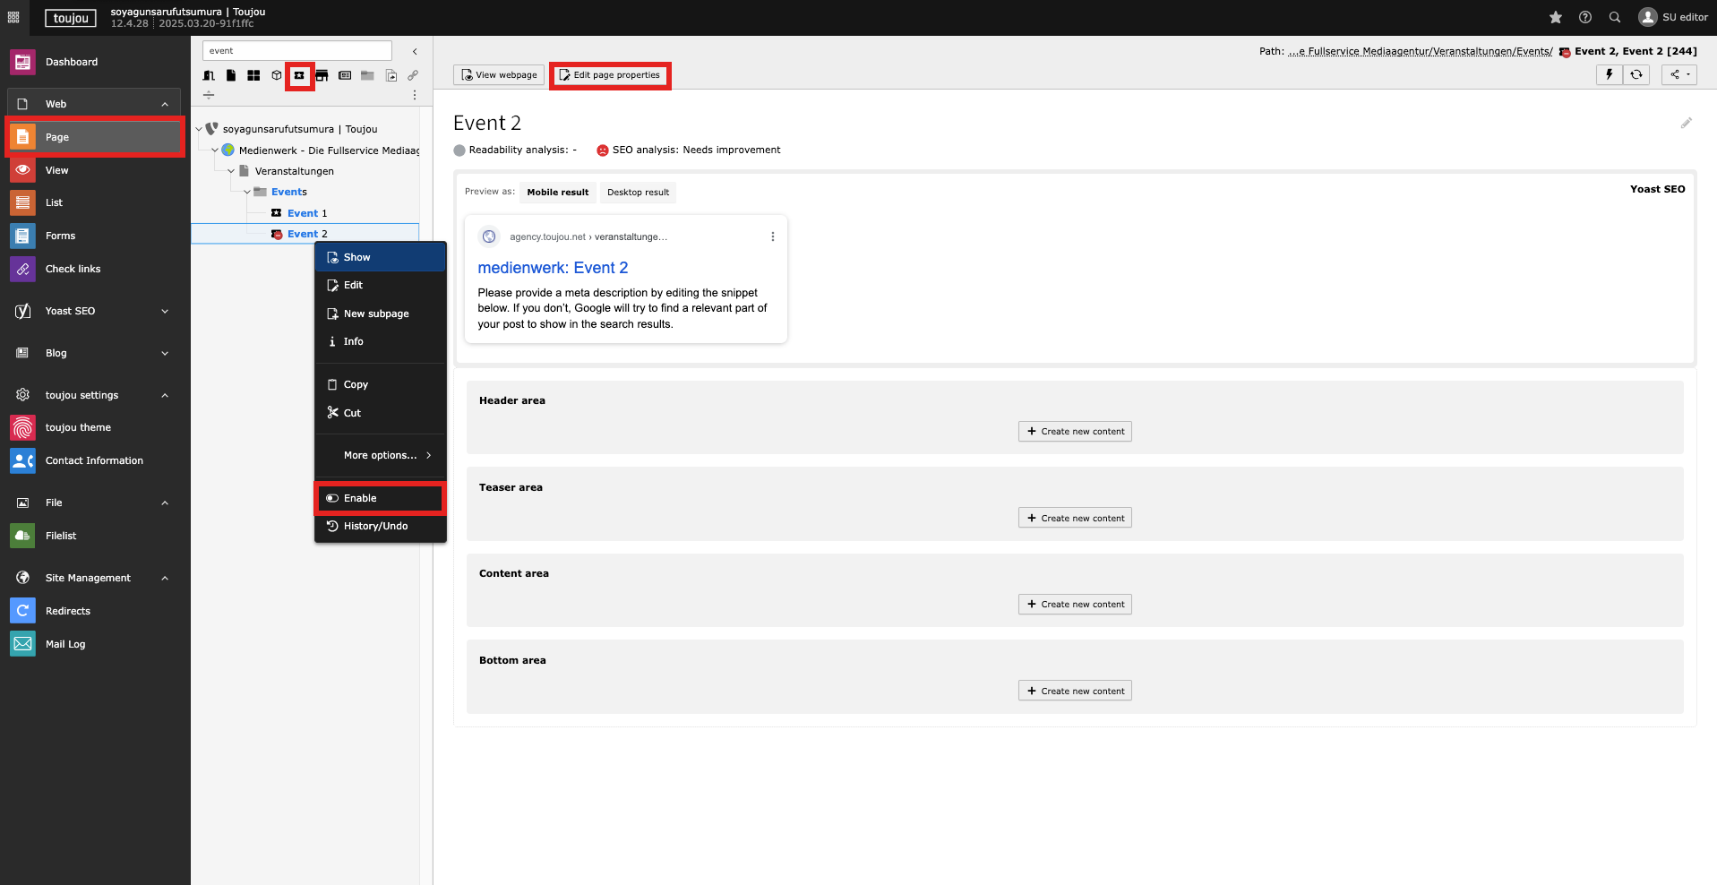Switch preview to Desktop result
This screenshot has height=885, width=1717.
click(x=638, y=193)
